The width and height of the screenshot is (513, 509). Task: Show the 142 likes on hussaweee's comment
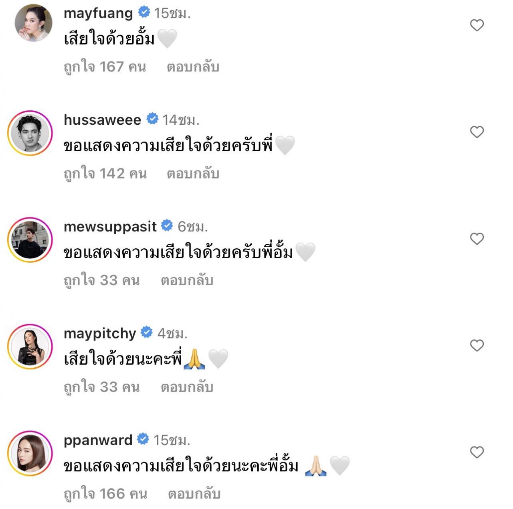point(105,174)
